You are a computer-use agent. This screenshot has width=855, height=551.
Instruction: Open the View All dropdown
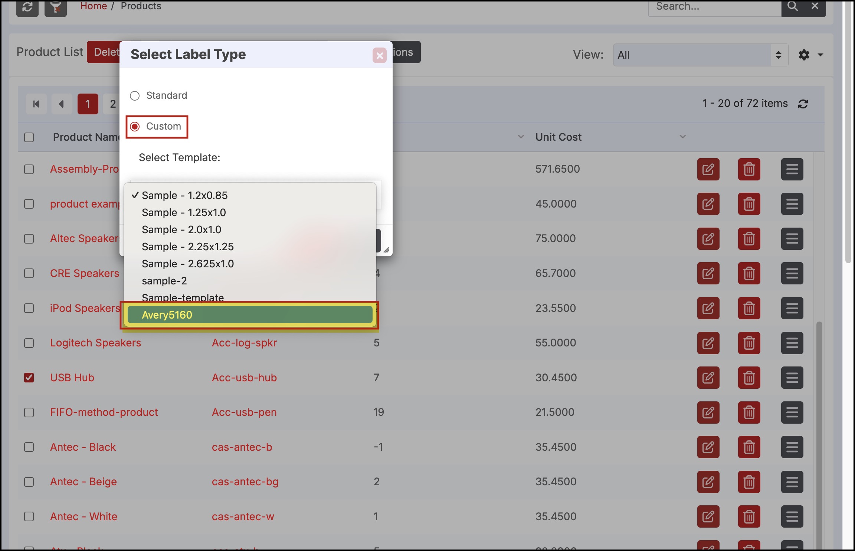(700, 55)
